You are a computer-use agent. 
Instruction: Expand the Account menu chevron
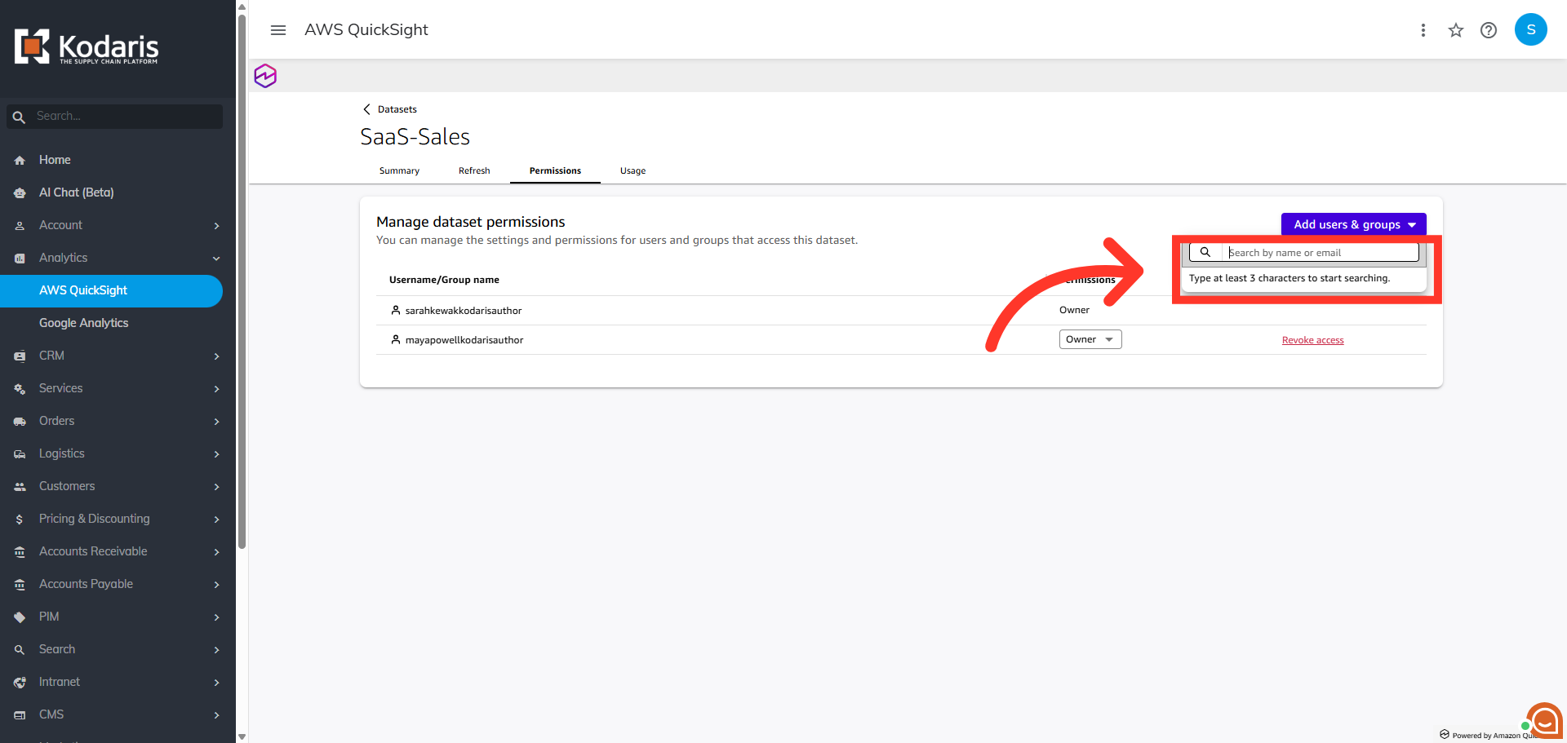pos(216,226)
